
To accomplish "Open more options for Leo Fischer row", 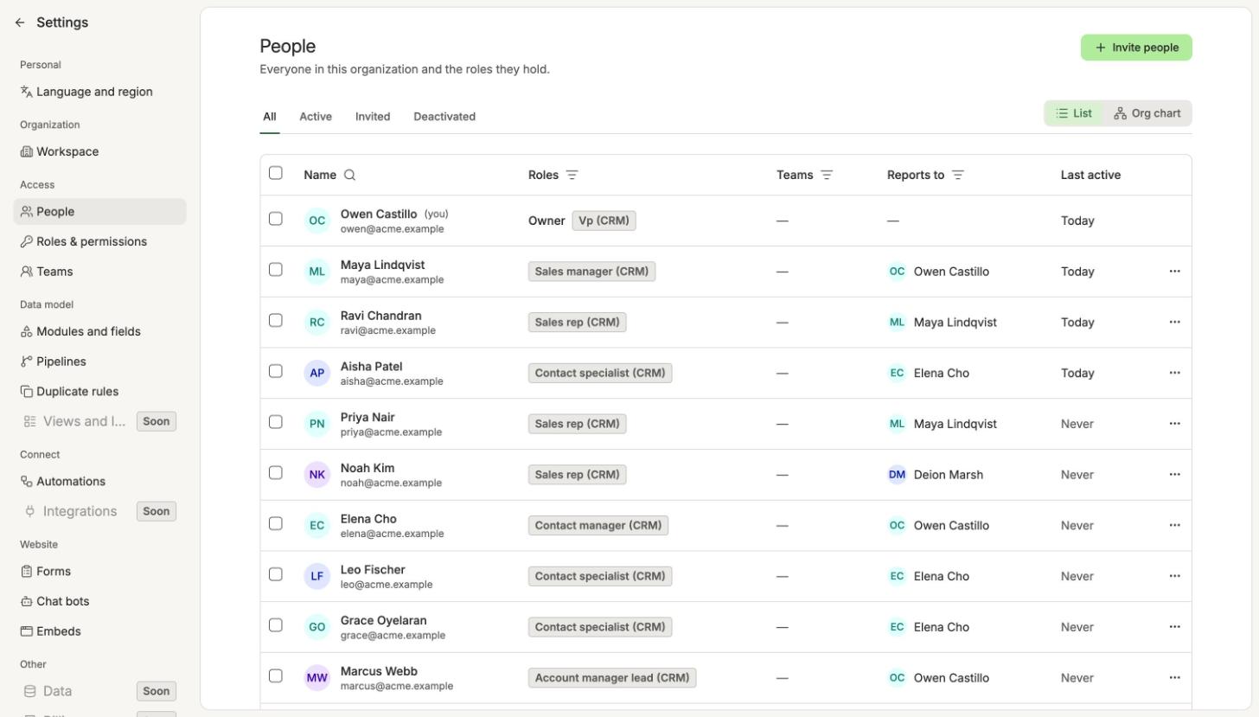I will (1174, 576).
